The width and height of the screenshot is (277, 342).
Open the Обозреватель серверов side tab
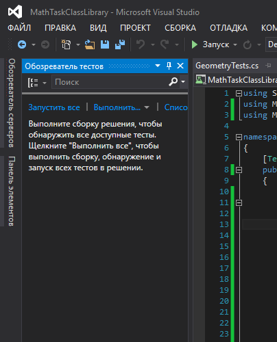(x=12, y=103)
